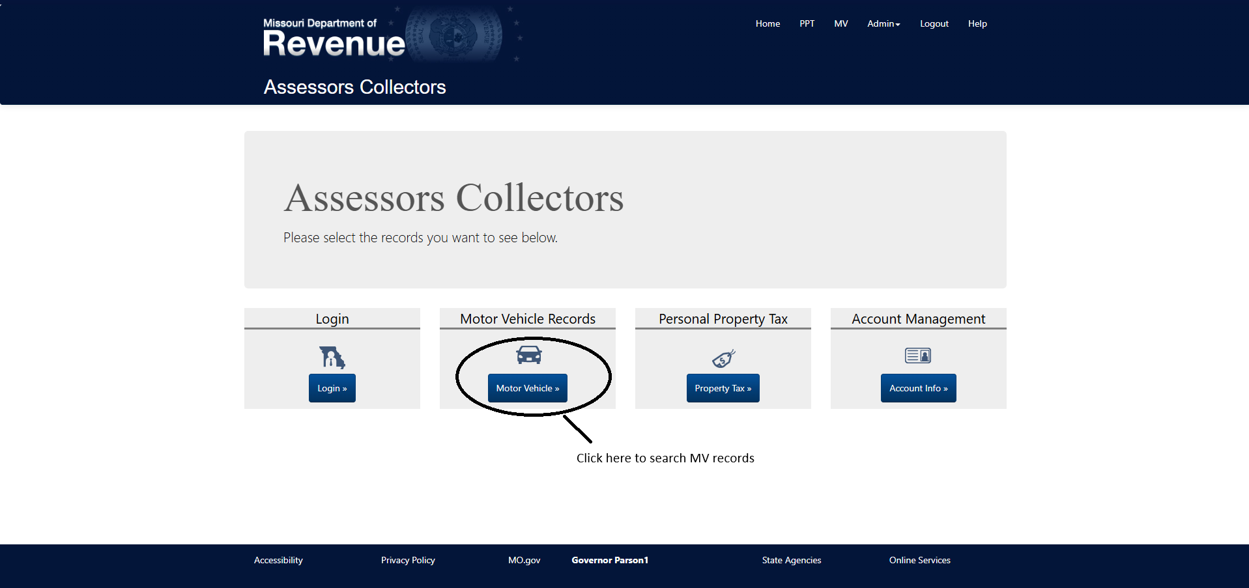Select PPT in the top navigation
The image size is (1249, 588).
pyautogui.click(x=807, y=23)
